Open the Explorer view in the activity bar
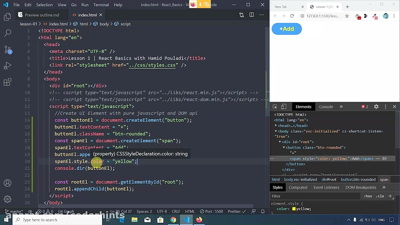This screenshot has height=225, width=400. point(7,17)
